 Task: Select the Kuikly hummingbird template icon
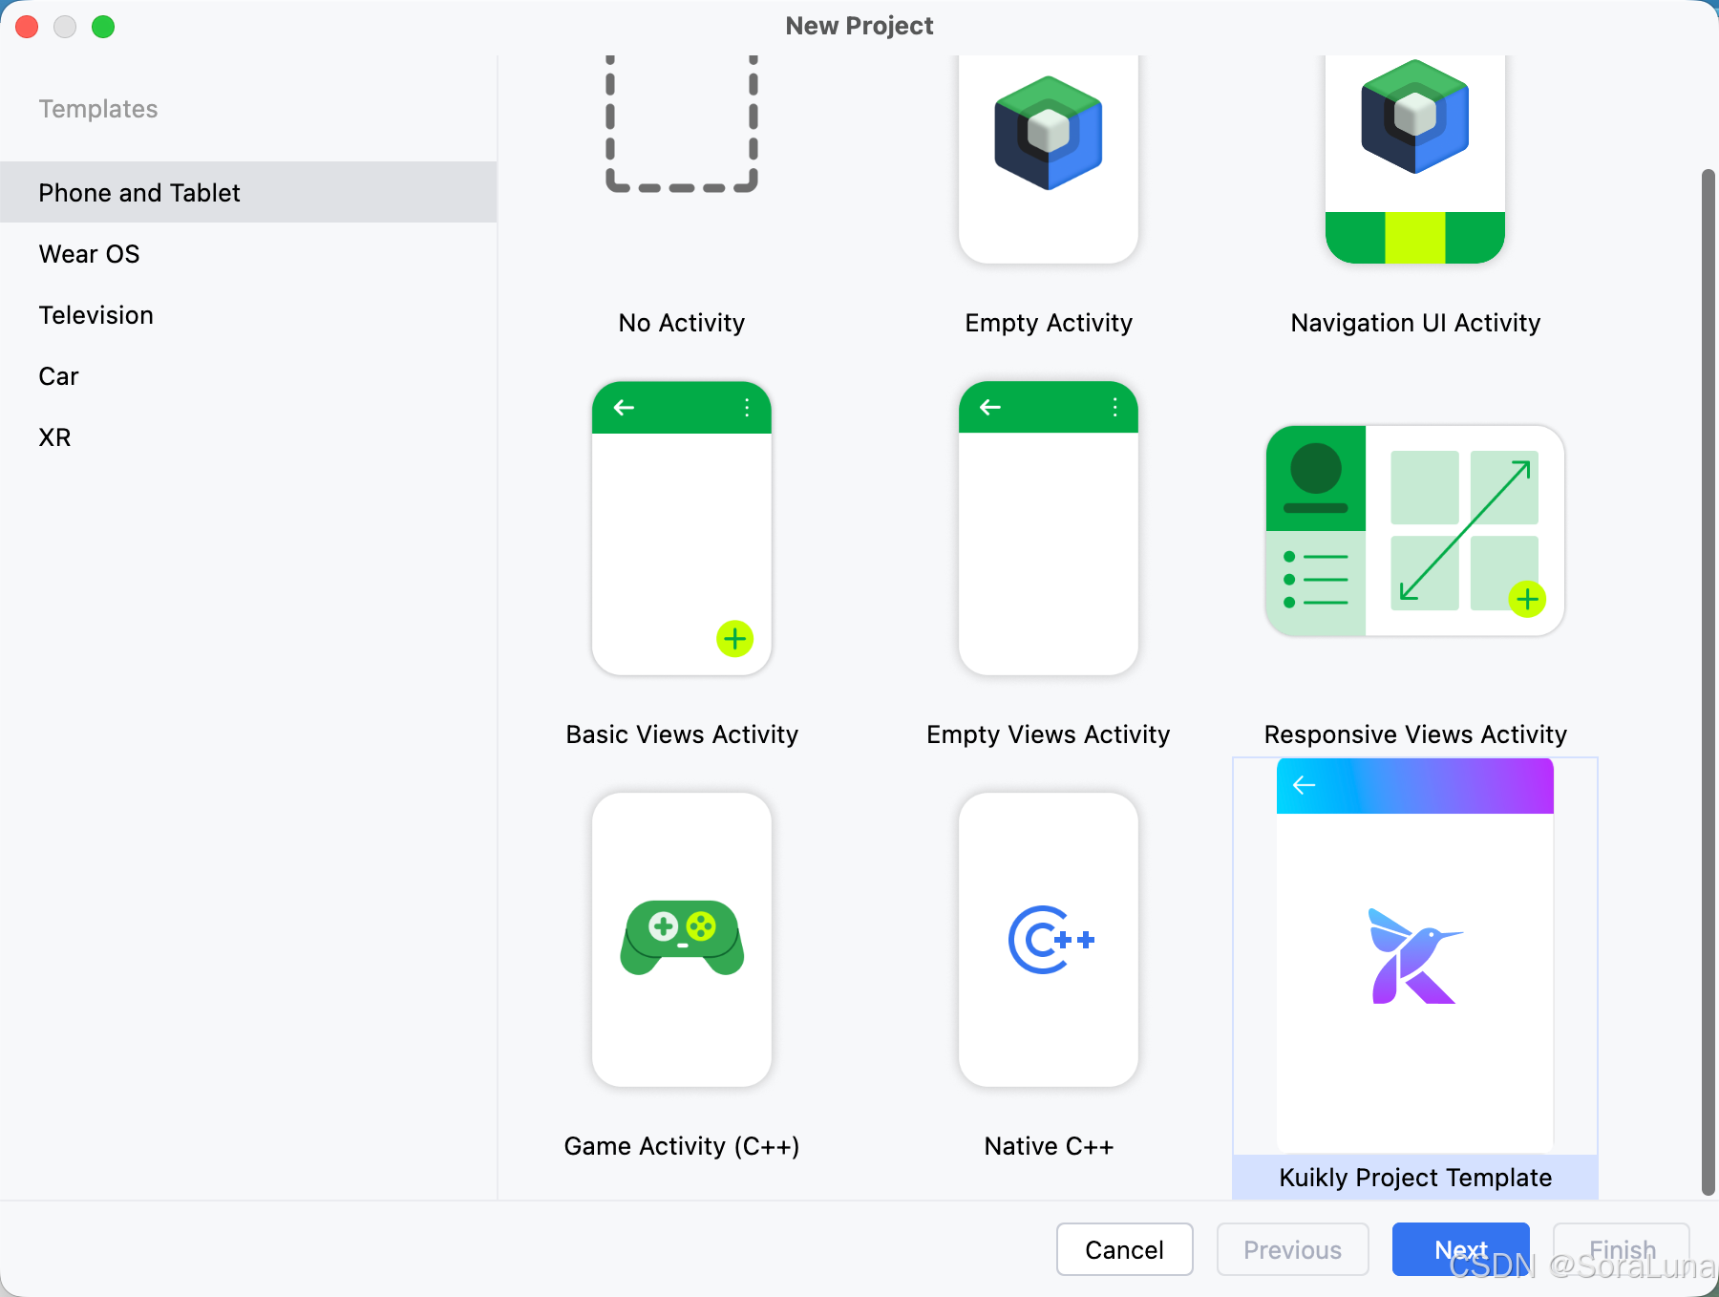point(1415,955)
